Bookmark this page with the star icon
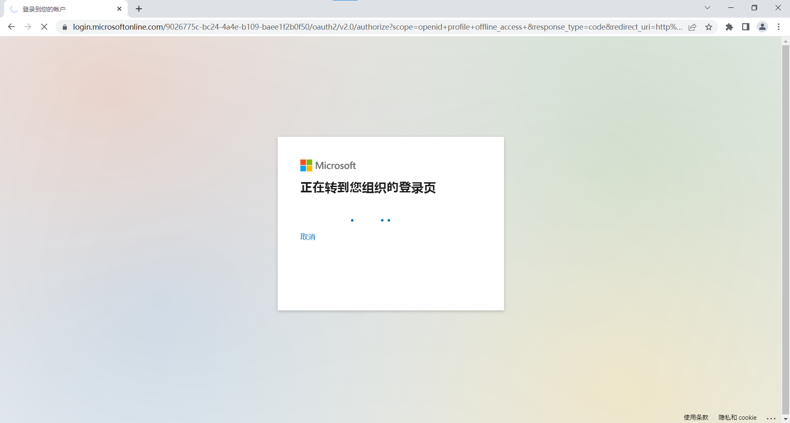790x423 pixels. [x=709, y=27]
